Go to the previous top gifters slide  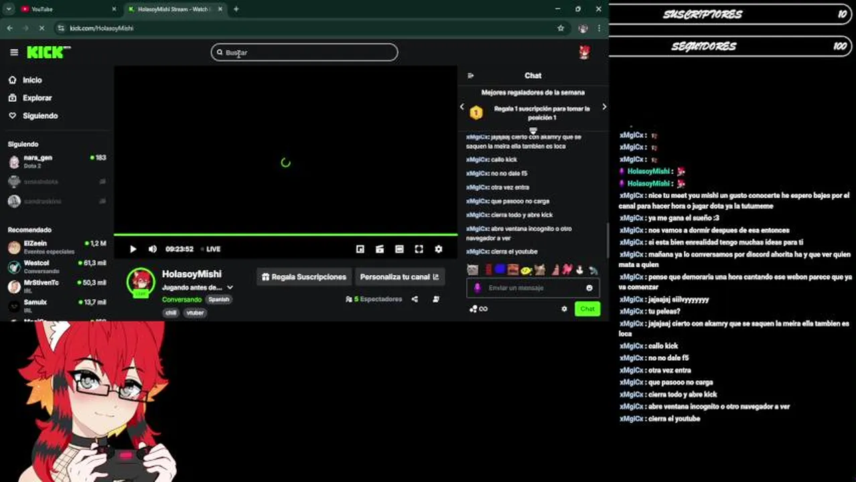(461, 107)
